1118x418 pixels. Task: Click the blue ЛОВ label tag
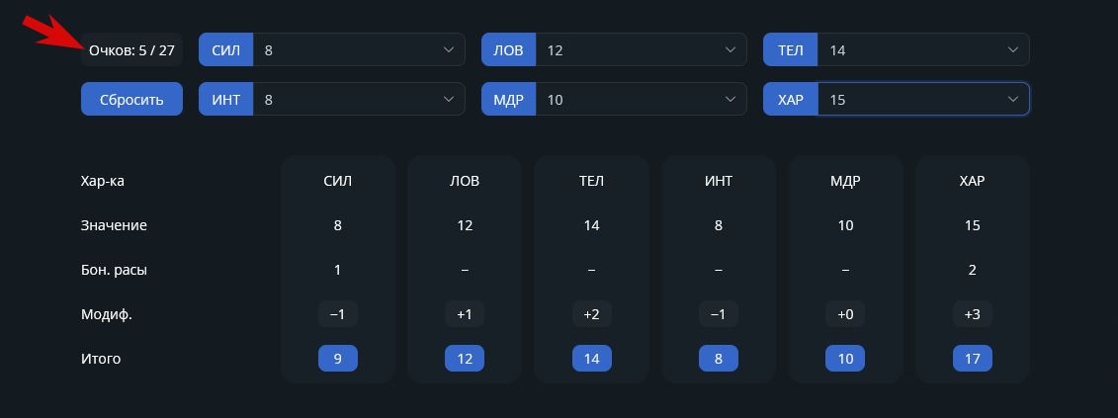point(508,50)
